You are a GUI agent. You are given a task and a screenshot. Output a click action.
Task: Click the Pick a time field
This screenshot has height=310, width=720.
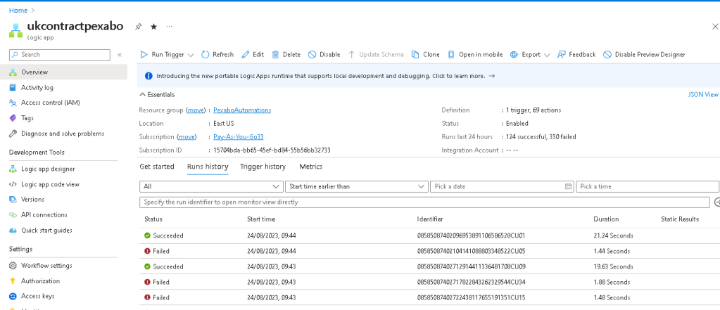(x=648, y=187)
